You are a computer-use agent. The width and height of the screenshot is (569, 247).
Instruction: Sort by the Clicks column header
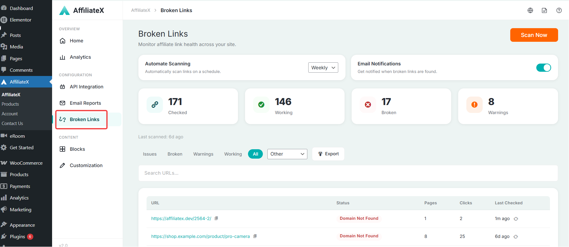click(466, 203)
